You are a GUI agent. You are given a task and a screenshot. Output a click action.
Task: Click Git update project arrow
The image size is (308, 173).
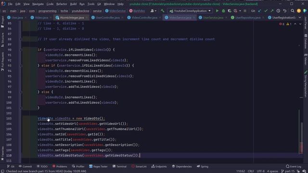[x=260, y=11]
